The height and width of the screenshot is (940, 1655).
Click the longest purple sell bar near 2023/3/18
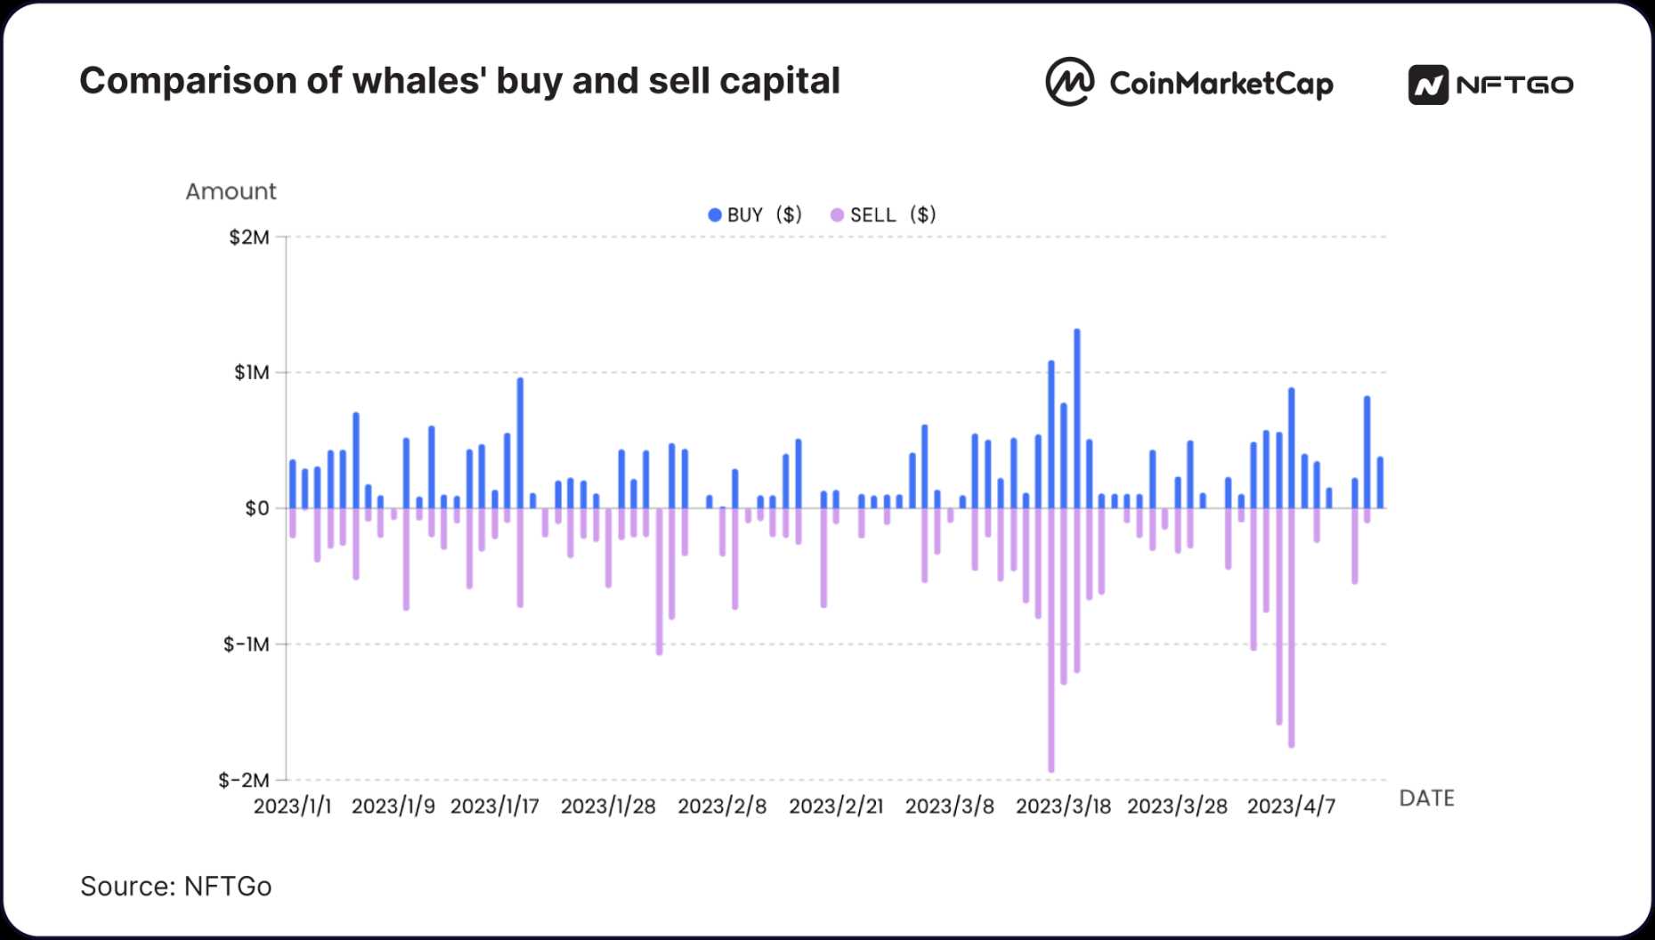tap(1051, 641)
